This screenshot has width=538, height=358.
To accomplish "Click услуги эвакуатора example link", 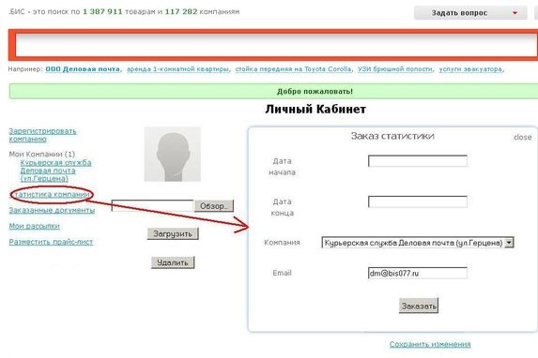I will coord(470,69).
